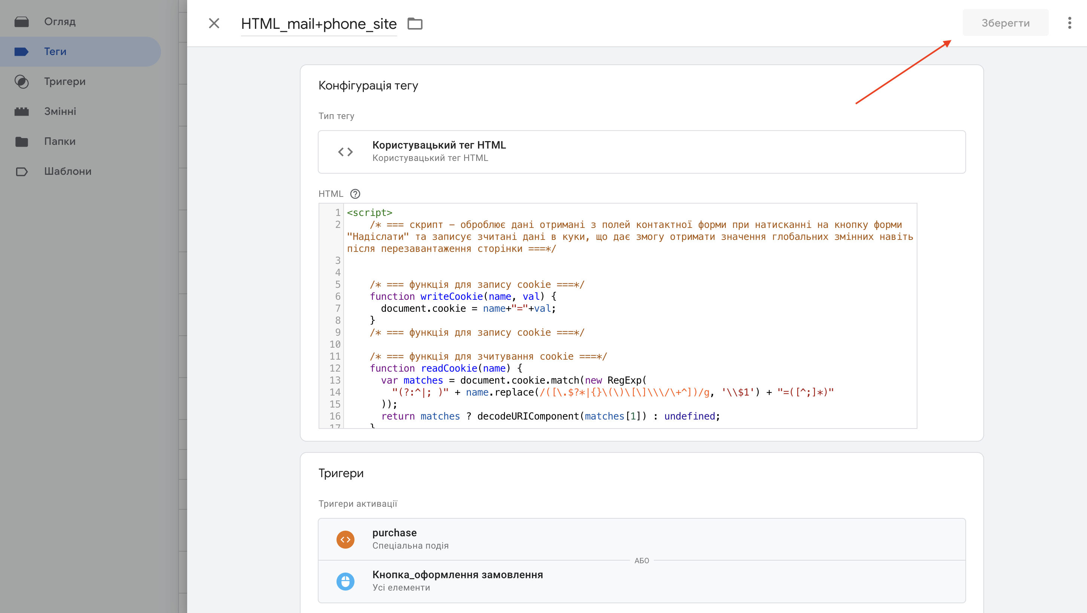Open the Огляд section in the sidebar
The height and width of the screenshot is (613, 1087).
60,21
